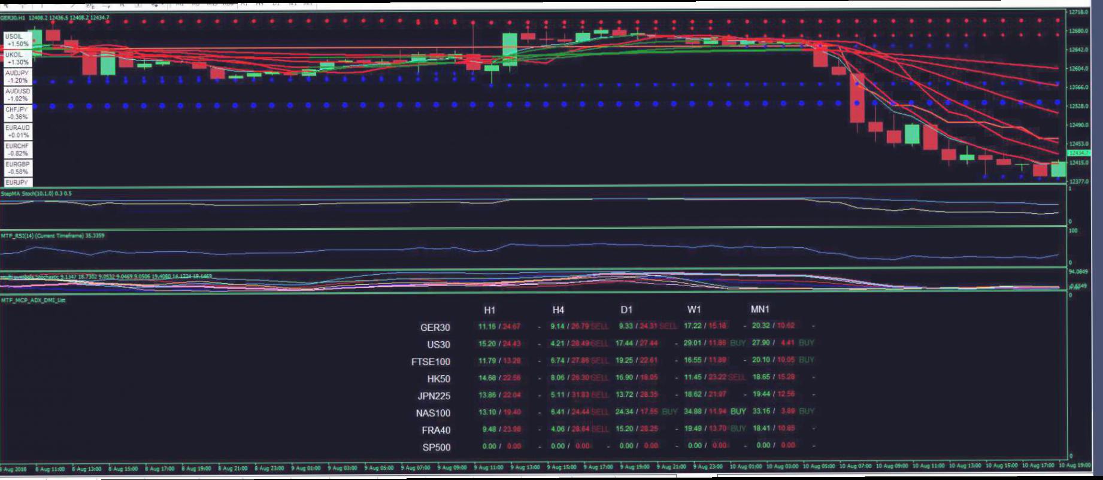Viewport: 1103px width, 480px height.
Task: Click the green current price tag on price scale
Action: (x=1079, y=153)
